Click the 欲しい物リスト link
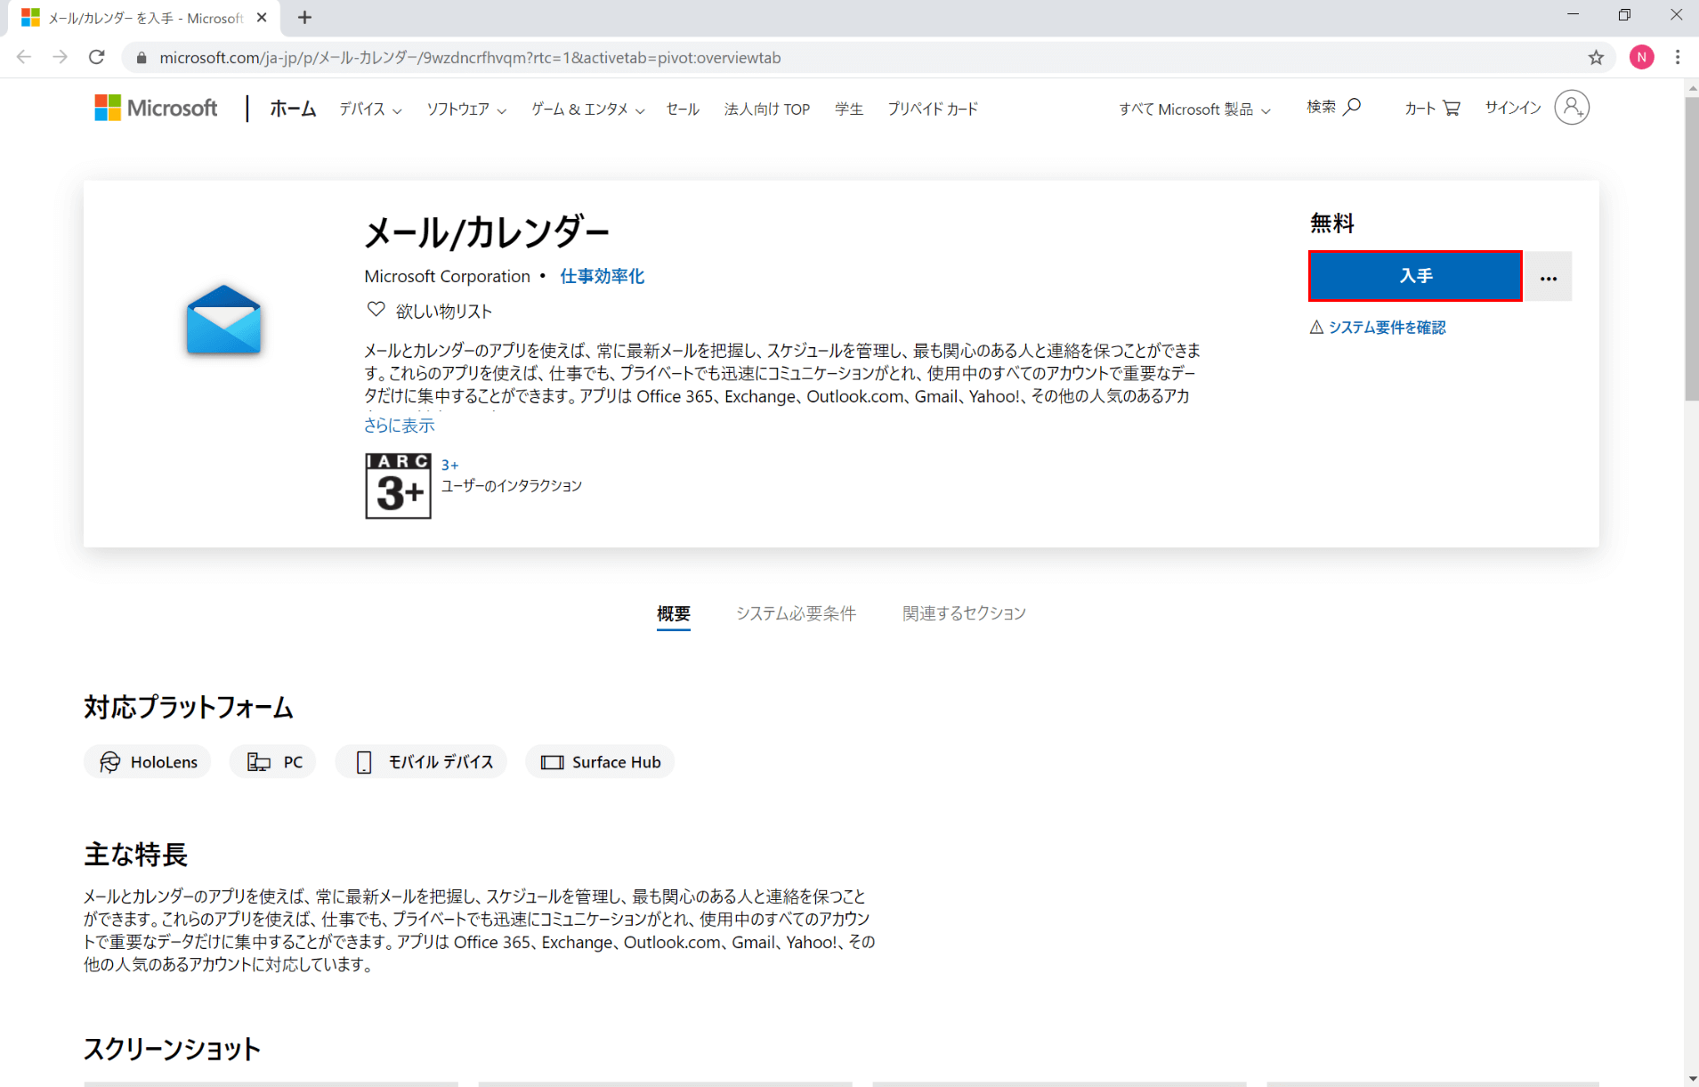Viewport: 1699px width, 1087px height. (x=444, y=311)
